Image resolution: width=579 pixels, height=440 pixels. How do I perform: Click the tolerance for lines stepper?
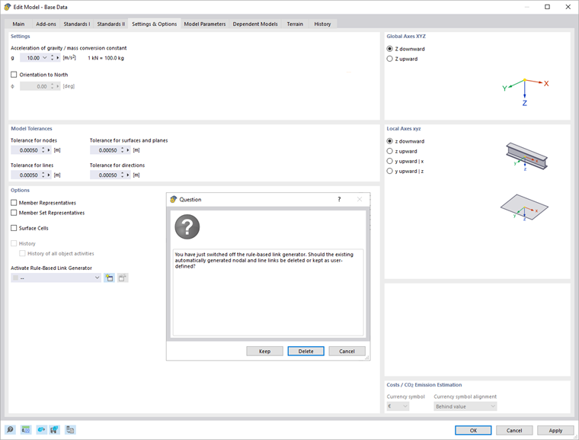coord(43,175)
